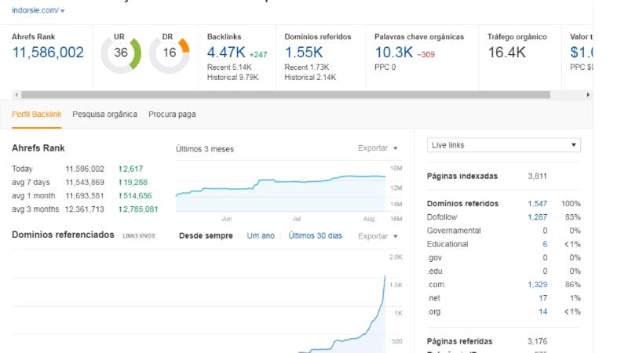The image size is (628, 353).
Task: Click Backlinks value 4.47K
Action: tap(226, 53)
